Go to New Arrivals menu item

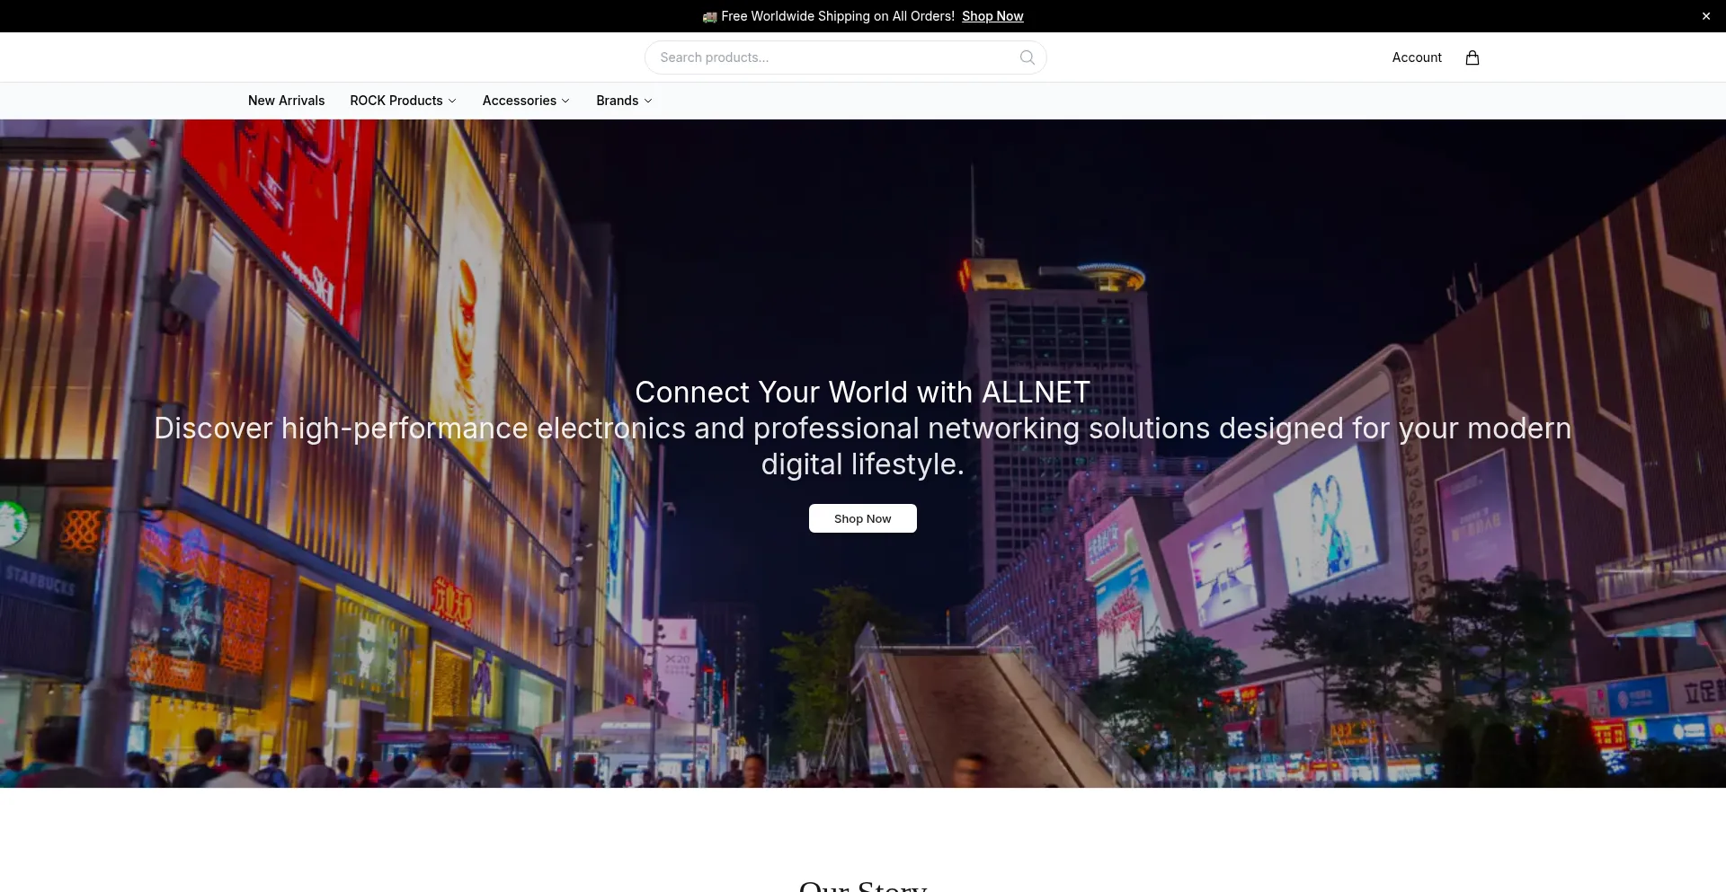(x=286, y=101)
